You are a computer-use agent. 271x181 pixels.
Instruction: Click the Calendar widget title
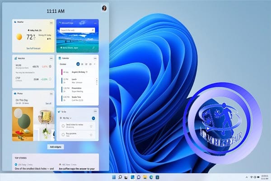[65, 58]
